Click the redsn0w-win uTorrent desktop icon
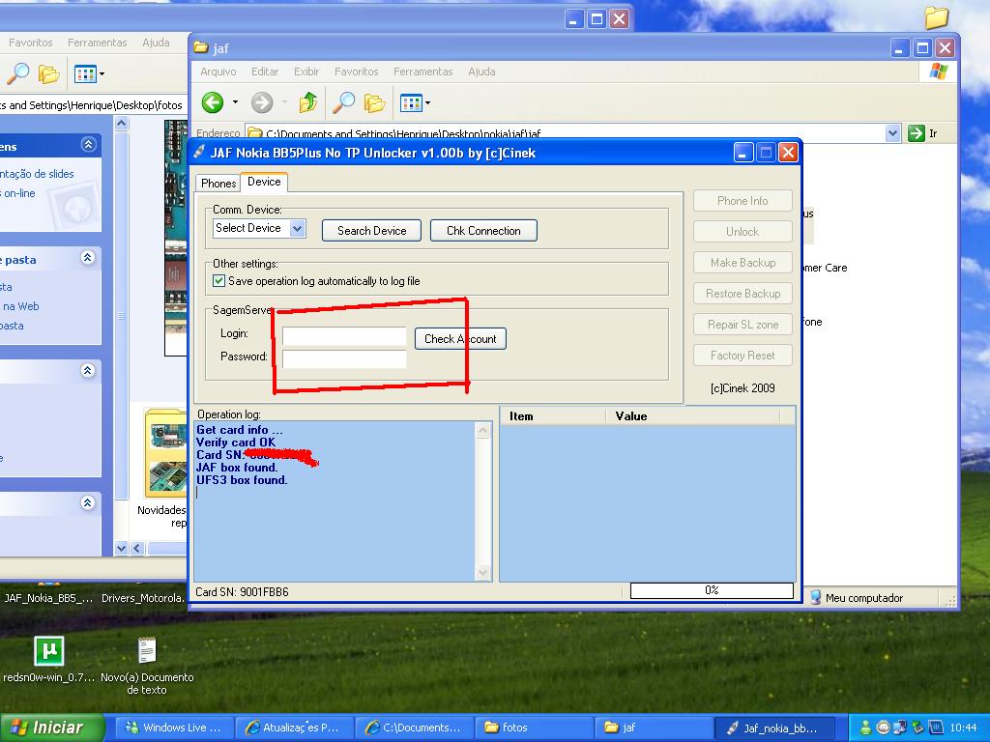The image size is (990, 742). click(x=49, y=650)
